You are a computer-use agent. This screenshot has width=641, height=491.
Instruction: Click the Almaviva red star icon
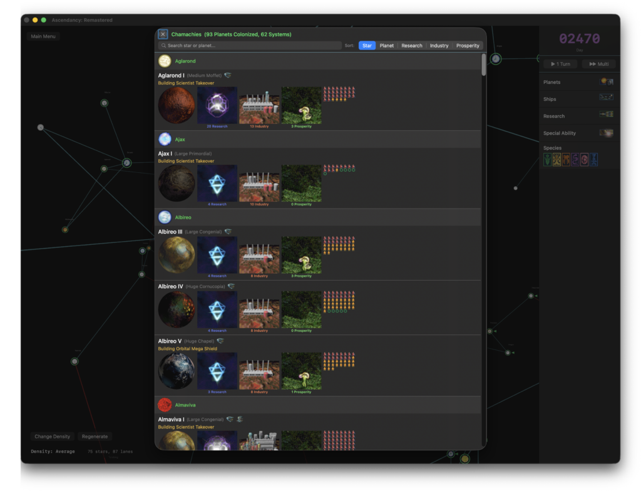(165, 405)
